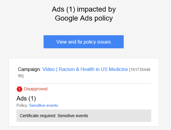The height and width of the screenshot is (130, 171).
Task: Open View and fix policy issues
Action: click(x=84, y=42)
